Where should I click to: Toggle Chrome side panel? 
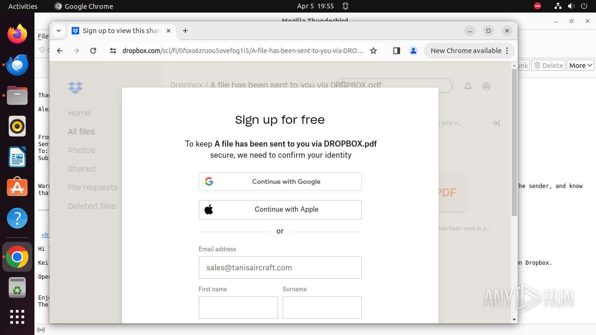(397, 51)
